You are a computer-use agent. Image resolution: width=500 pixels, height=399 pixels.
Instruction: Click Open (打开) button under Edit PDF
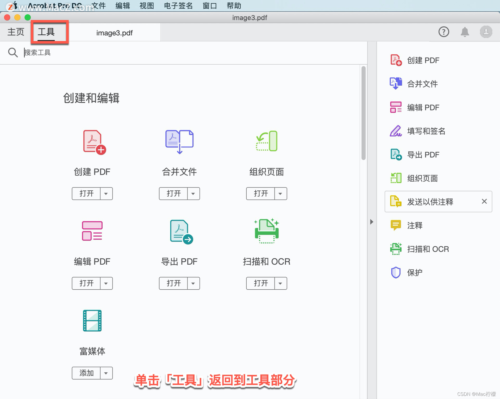[86, 283]
